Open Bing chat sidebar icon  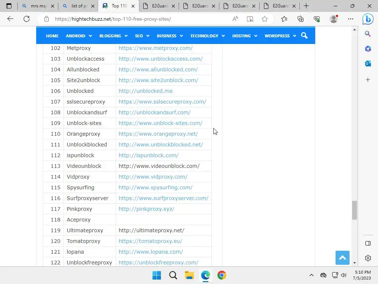(x=368, y=19)
